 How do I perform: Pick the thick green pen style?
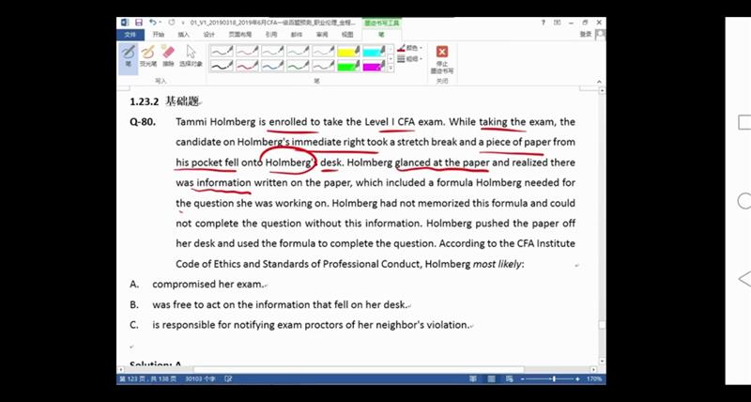click(x=298, y=66)
